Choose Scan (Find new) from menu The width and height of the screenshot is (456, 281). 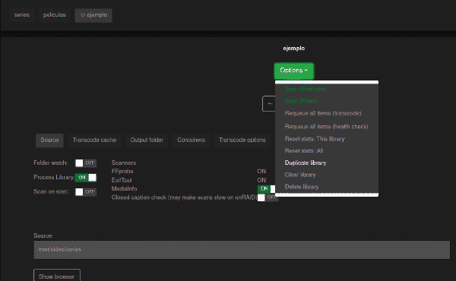(x=306, y=89)
